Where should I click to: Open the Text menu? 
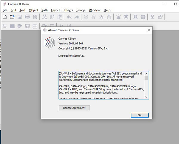point(22,10)
